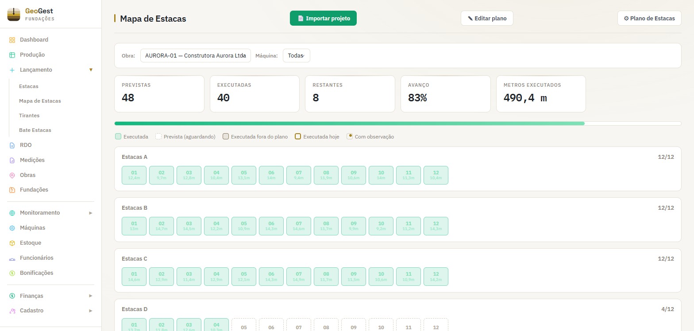Click the Importar projeto button

click(x=323, y=19)
